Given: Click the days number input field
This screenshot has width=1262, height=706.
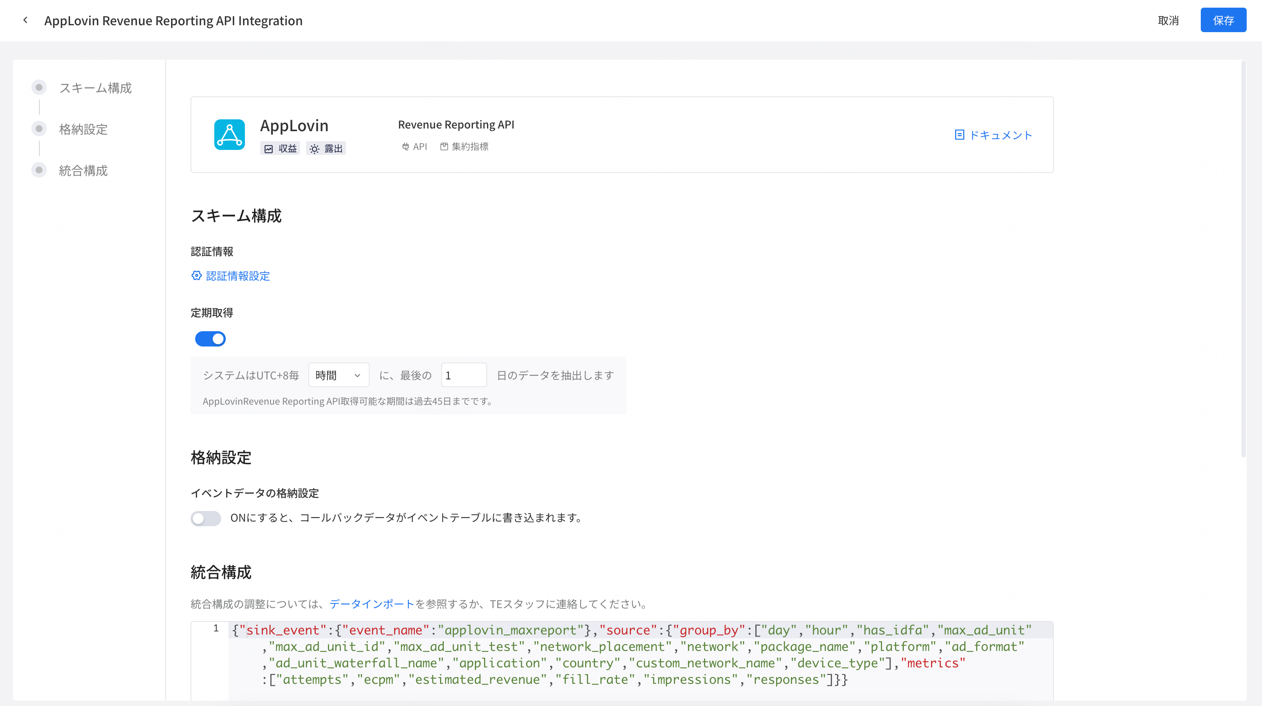Looking at the screenshot, I should coord(463,375).
